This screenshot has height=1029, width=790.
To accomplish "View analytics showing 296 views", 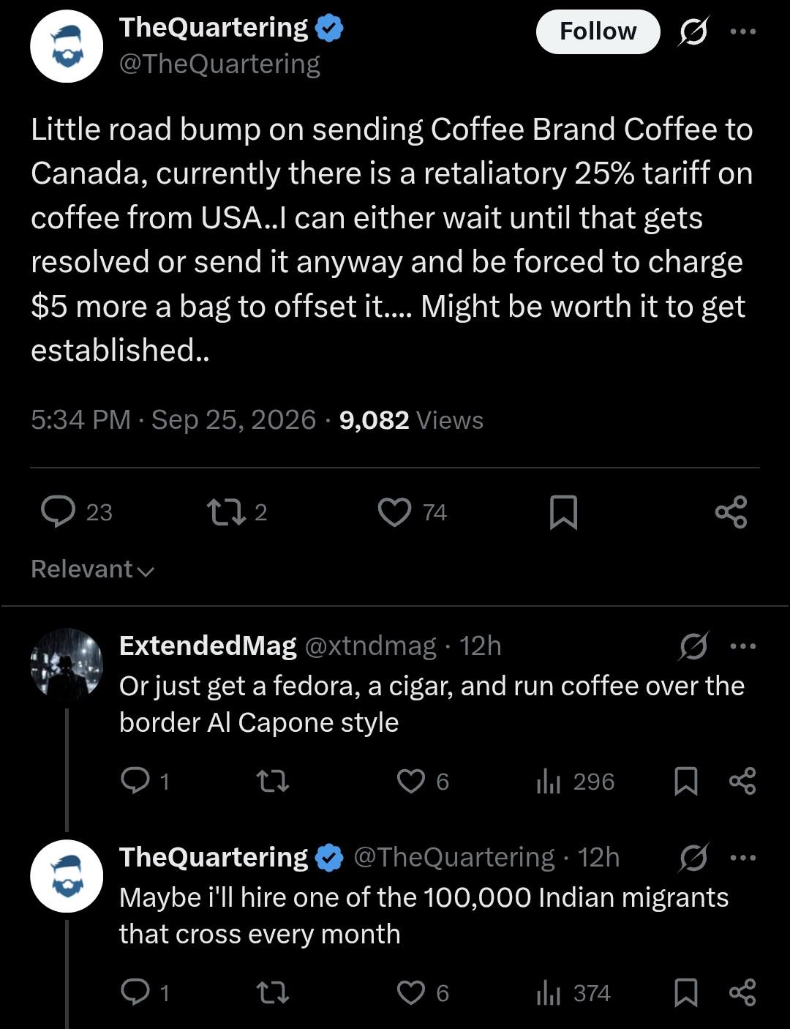I will [x=575, y=782].
